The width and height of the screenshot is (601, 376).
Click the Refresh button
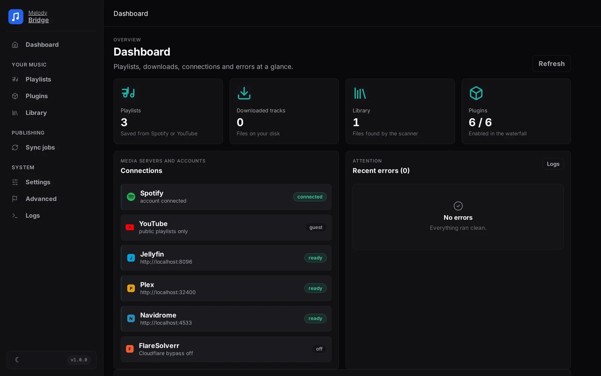[551, 64]
